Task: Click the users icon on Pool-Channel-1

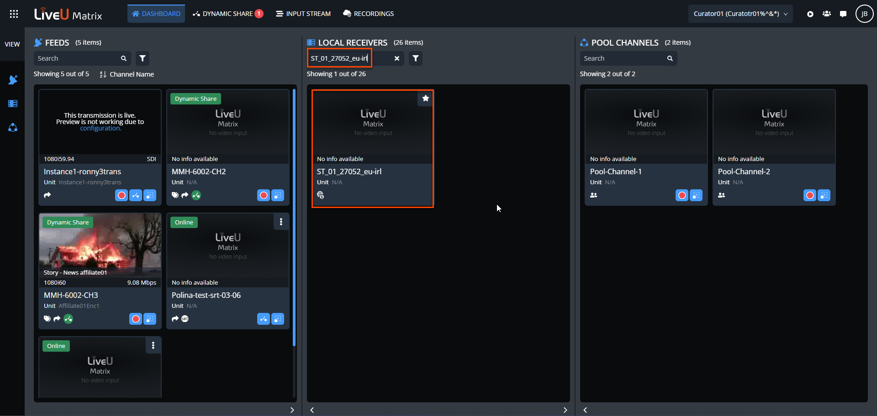Action: (594, 195)
